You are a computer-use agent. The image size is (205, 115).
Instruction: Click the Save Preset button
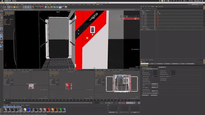(154, 95)
